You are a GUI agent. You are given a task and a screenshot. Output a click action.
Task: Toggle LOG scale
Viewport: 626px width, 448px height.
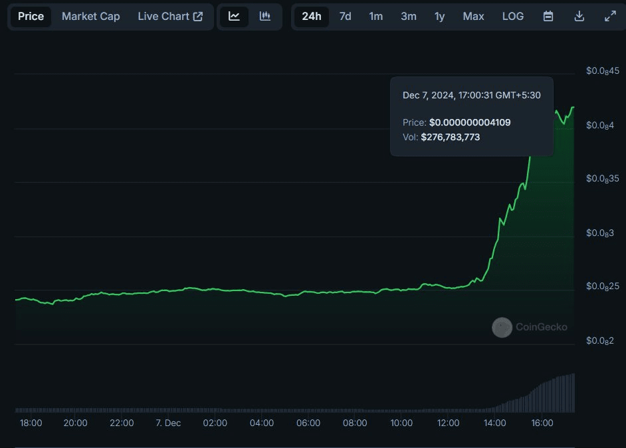[513, 17]
